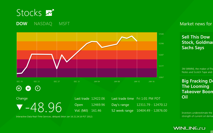Viewport: 213px width, 133px height.
Task: Click the JAN 12 axis label
Action: click(137, 81)
